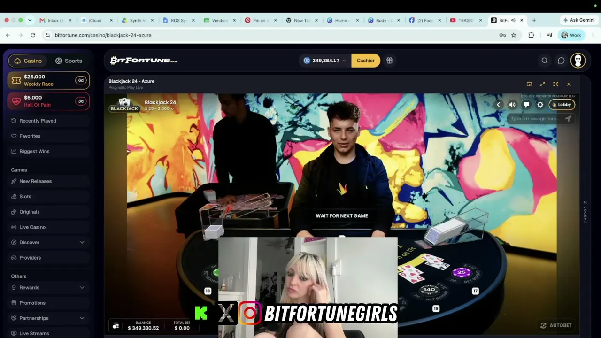The image size is (601, 338).
Task: Open the browser extensions puzzle icon
Action: click(531, 35)
